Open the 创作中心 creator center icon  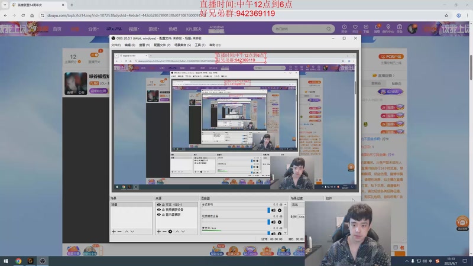pos(388,28)
